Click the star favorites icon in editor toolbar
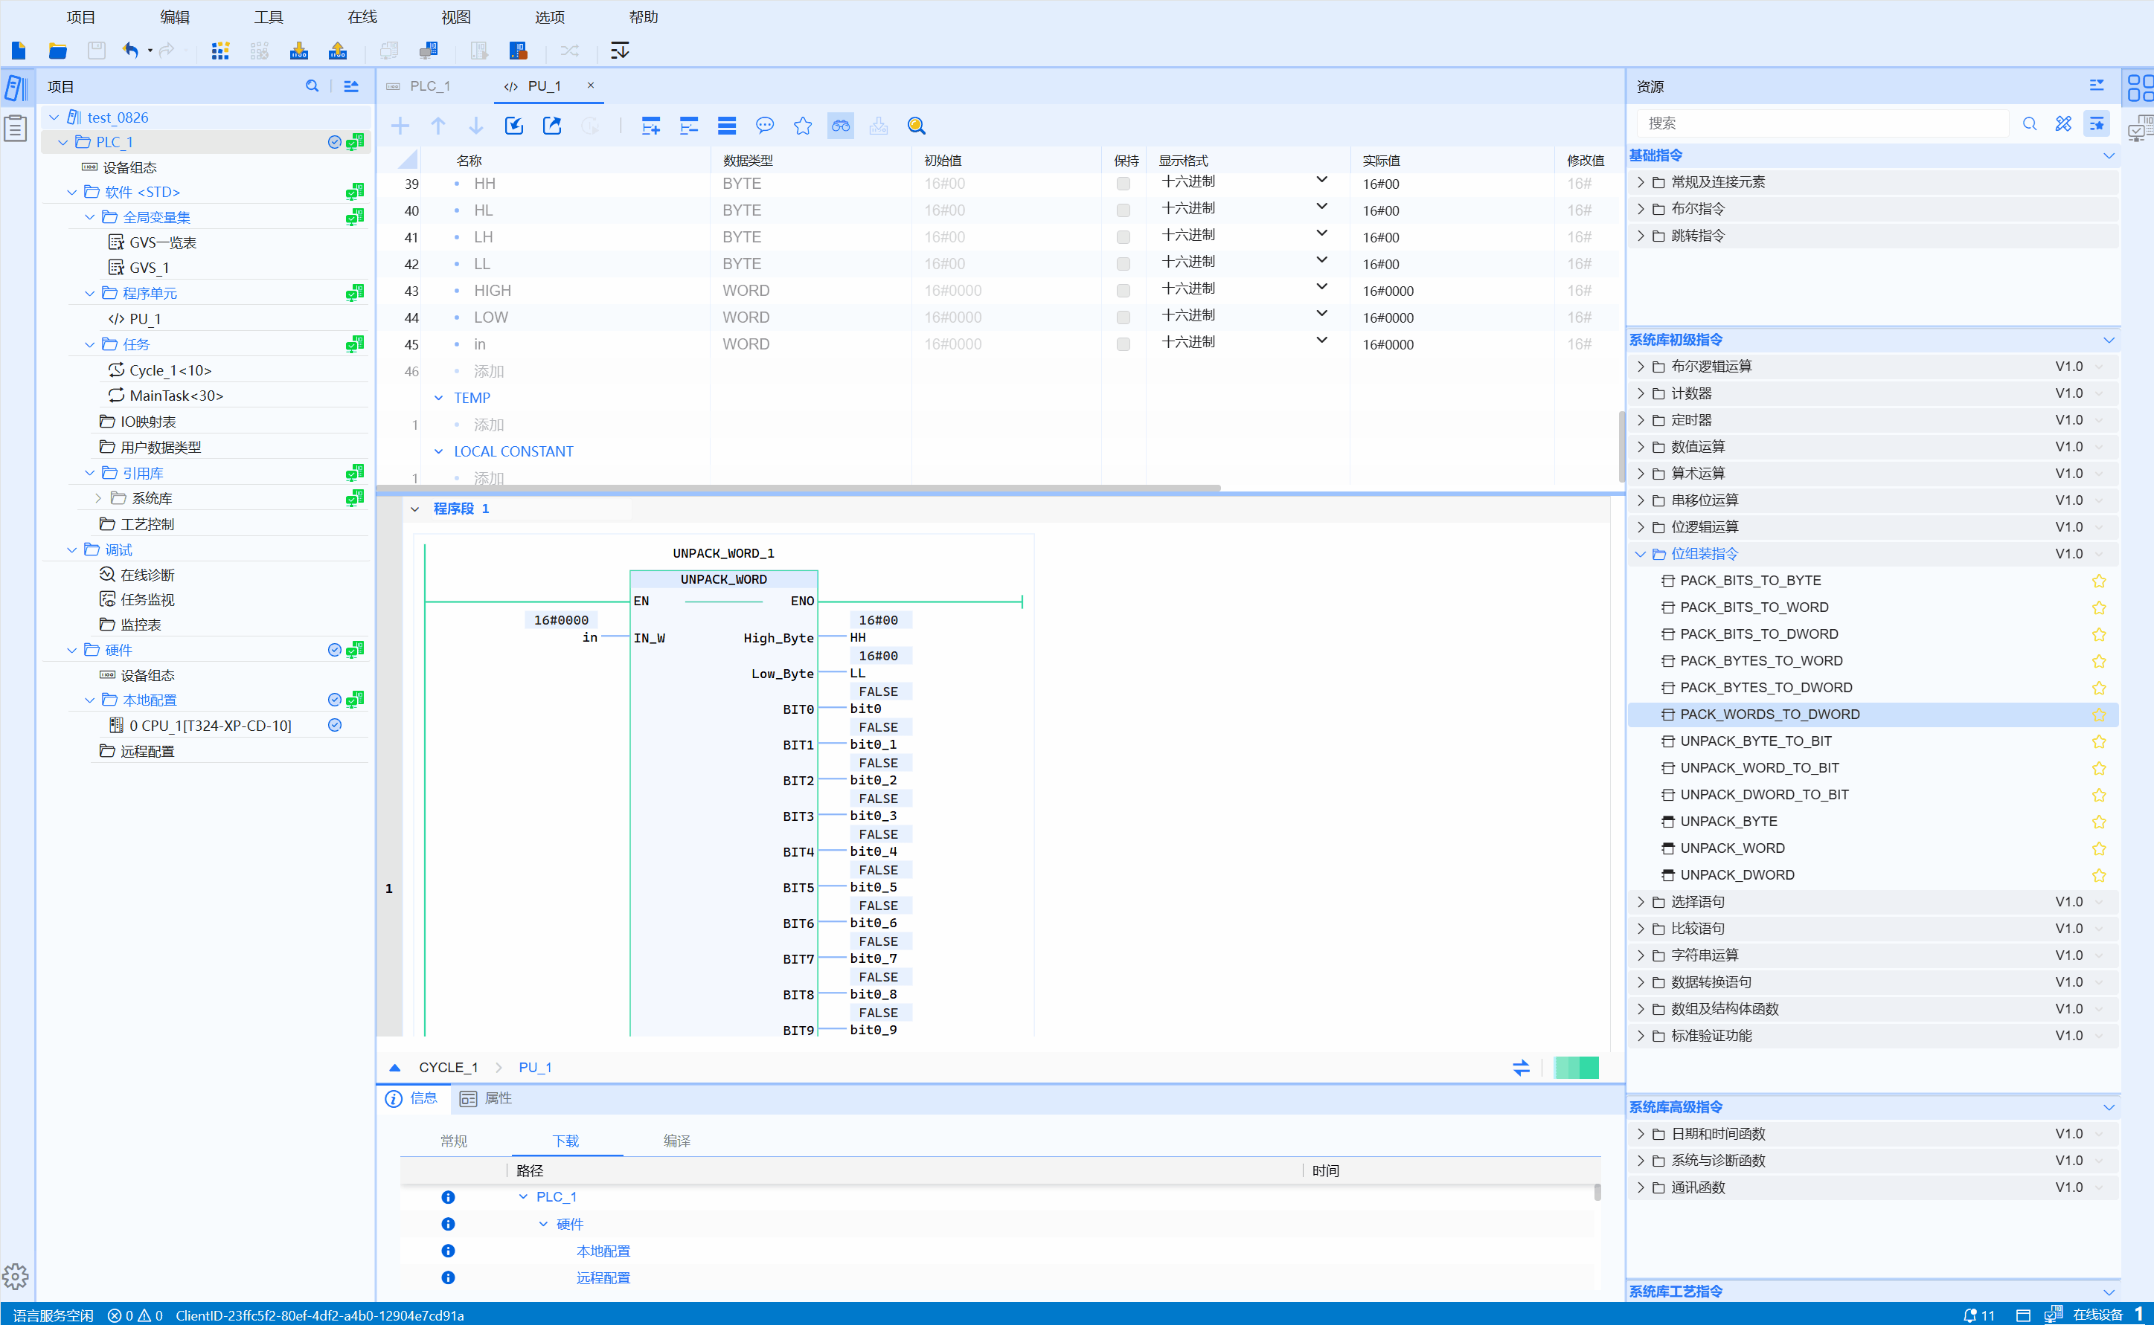The image size is (2154, 1325). 802,126
